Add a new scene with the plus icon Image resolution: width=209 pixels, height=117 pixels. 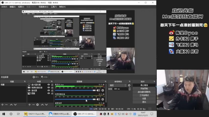click(2, 105)
